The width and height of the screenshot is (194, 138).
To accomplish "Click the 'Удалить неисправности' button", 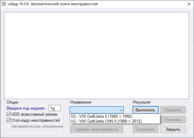I will 97,129.
